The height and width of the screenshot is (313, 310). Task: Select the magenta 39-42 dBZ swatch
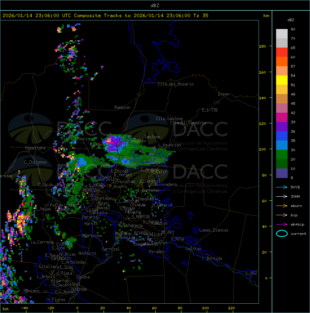click(x=282, y=117)
